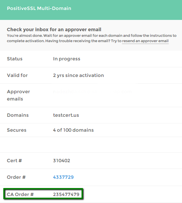This screenshot has width=182, height=203.
Task: Click the approver email instructions paragraph
Action: coord(91,38)
